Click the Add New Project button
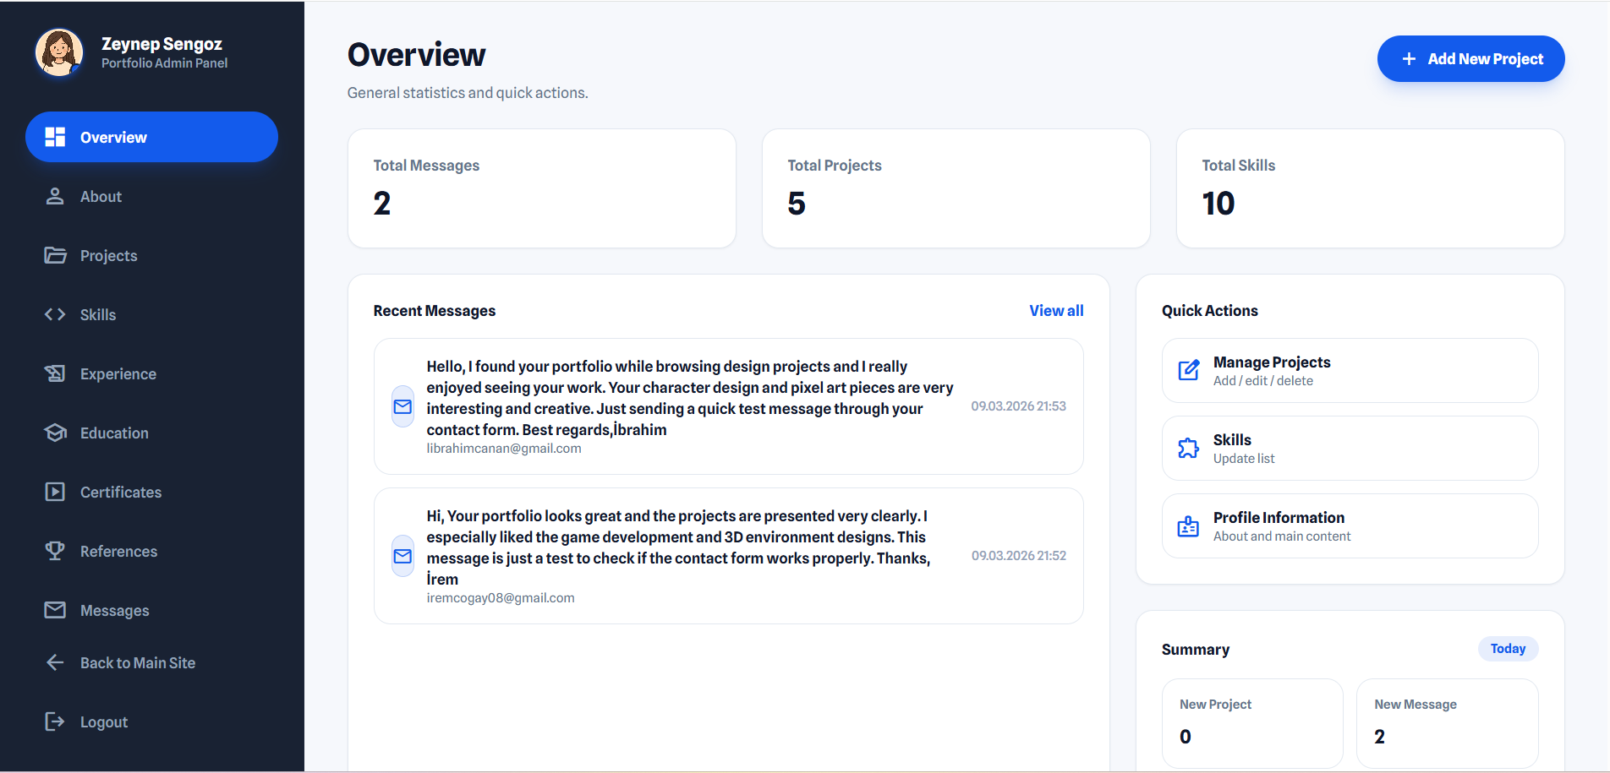The height and width of the screenshot is (773, 1610). (x=1470, y=59)
